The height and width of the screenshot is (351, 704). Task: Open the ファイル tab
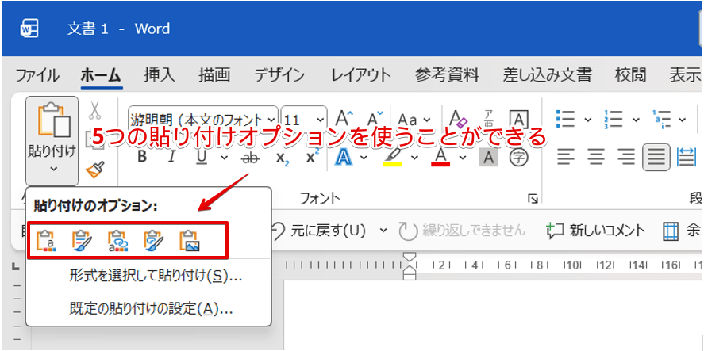pos(37,75)
